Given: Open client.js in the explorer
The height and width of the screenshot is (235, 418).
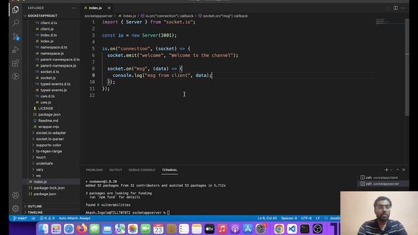Looking at the screenshot, I should click(x=47, y=29).
